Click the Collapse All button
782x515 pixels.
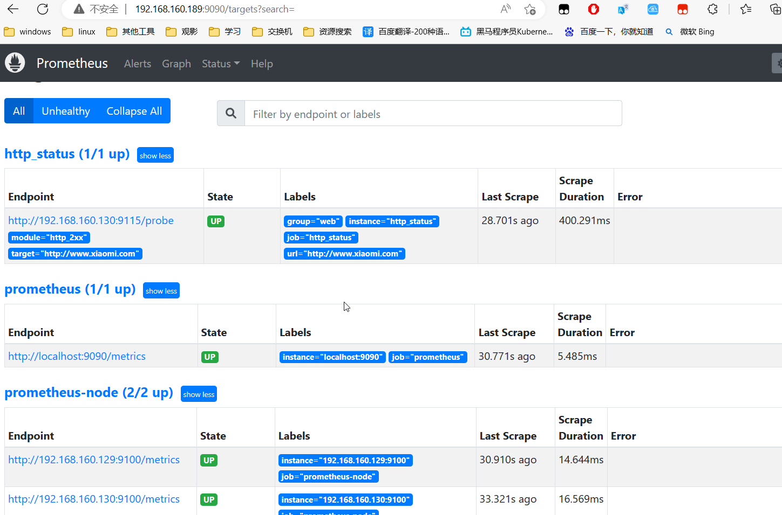pos(134,110)
